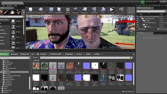Toggle visibility of ThirdPersonExampleMap row
The width and height of the screenshot is (167, 94).
138,16
